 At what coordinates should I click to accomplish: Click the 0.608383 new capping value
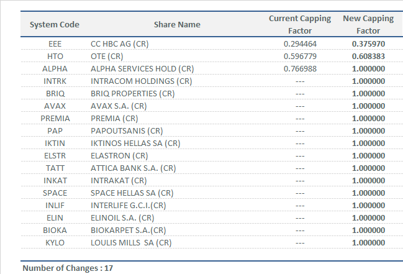[368, 57]
